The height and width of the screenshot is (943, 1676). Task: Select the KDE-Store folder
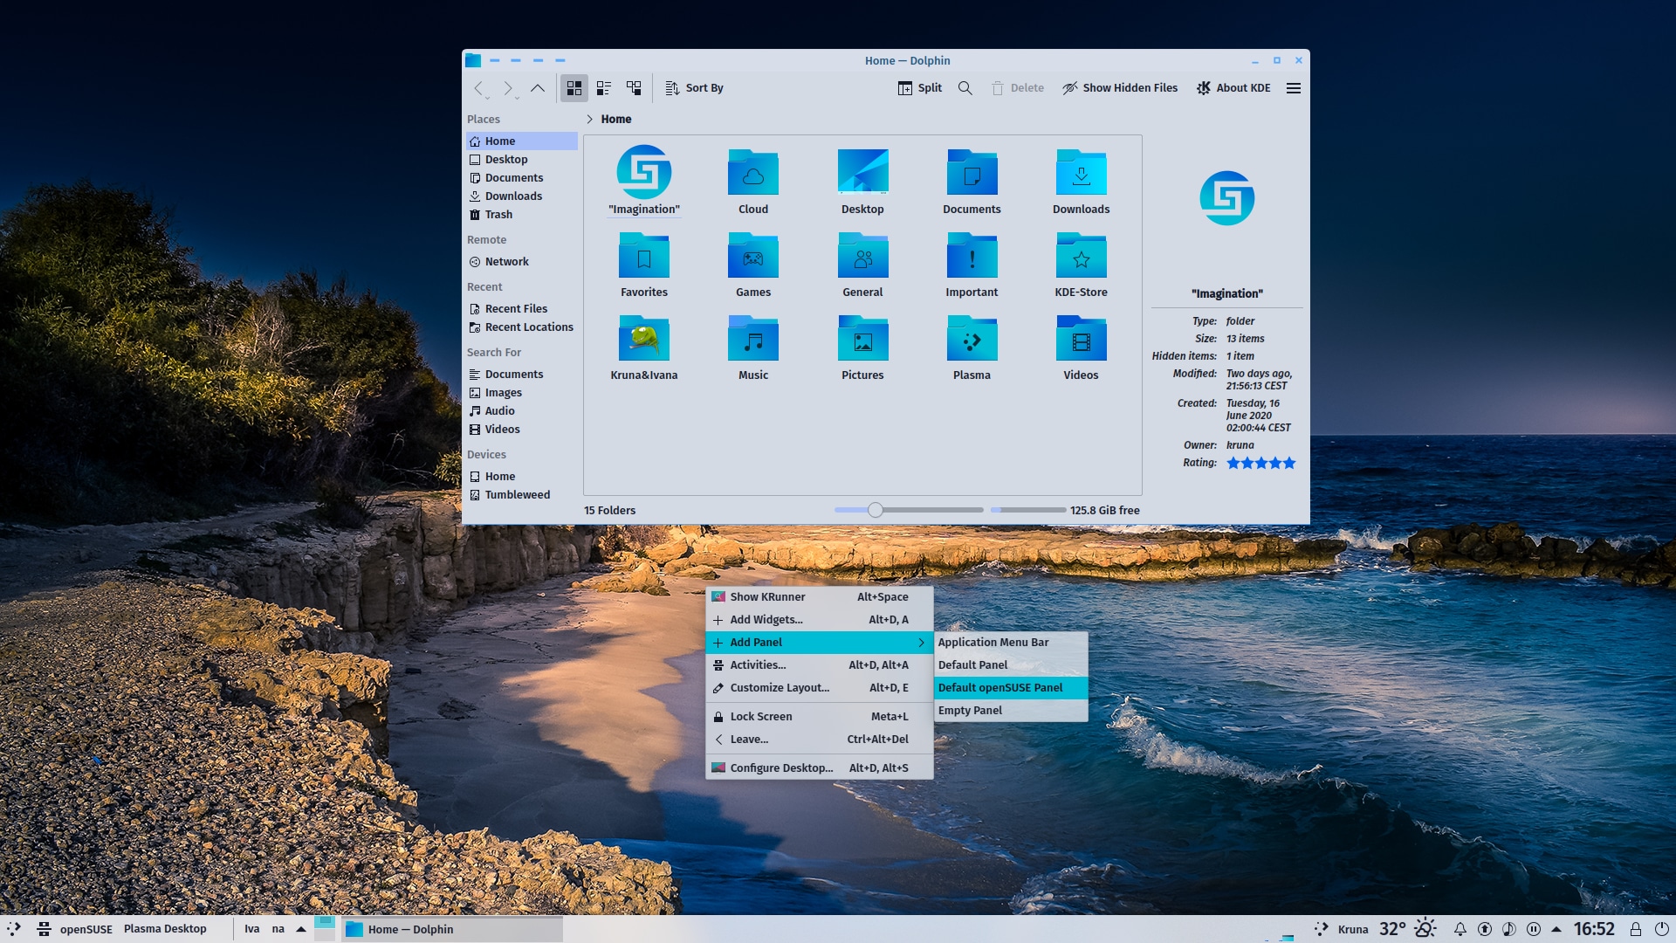pyautogui.click(x=1081, y=265)
